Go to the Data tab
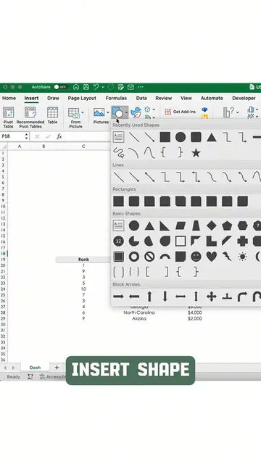This screenshot has height=464, width=261. coord(141,99)
